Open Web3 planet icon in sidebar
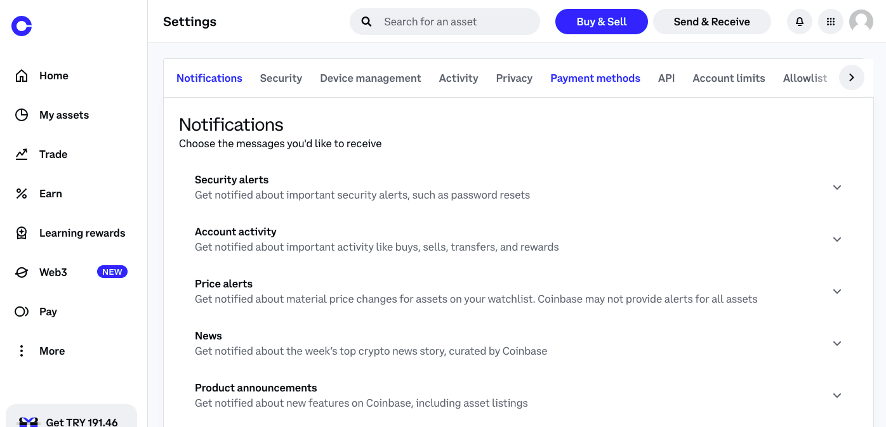 click(x=22, y=272)
